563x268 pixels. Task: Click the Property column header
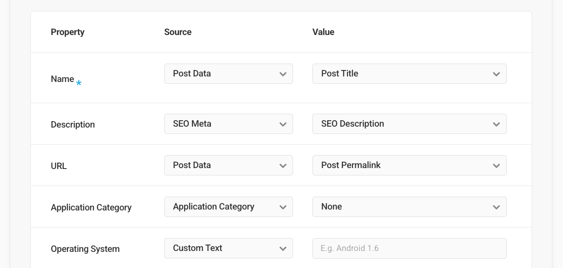coord(67,32)
